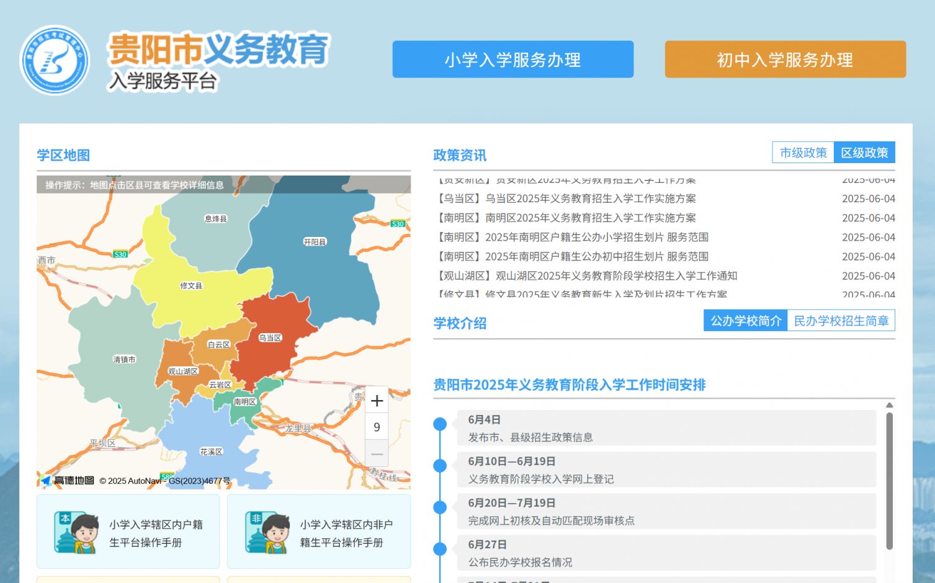The width and height of the screenshot is (935, 583).
Task: Click the 6月10日—6月19日 timeline dot
Action: click(x=440, y=466)
